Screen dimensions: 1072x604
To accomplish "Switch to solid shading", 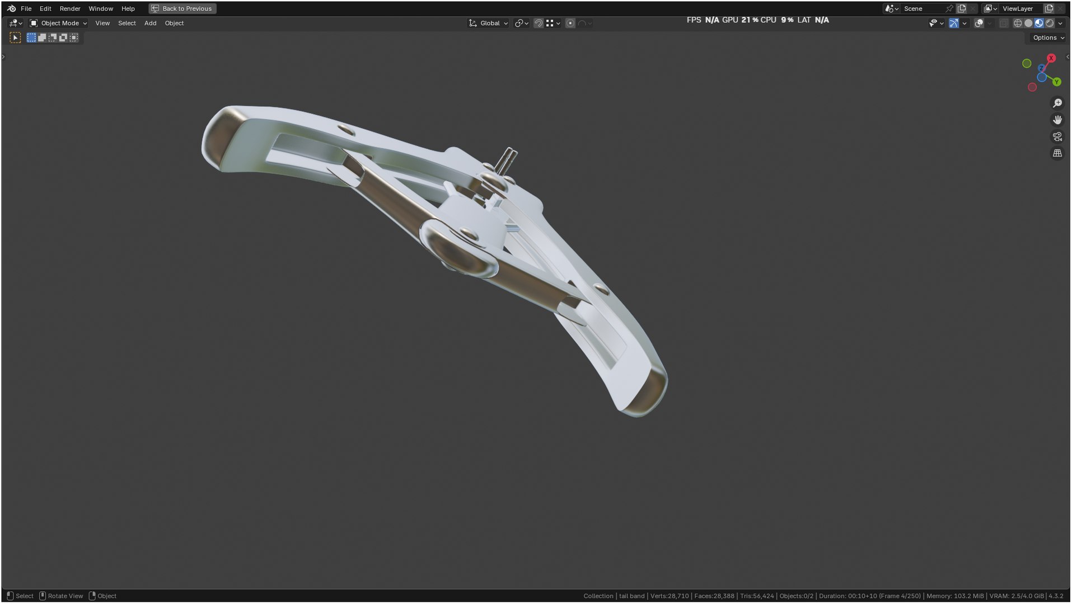I will pos(1028,23).
